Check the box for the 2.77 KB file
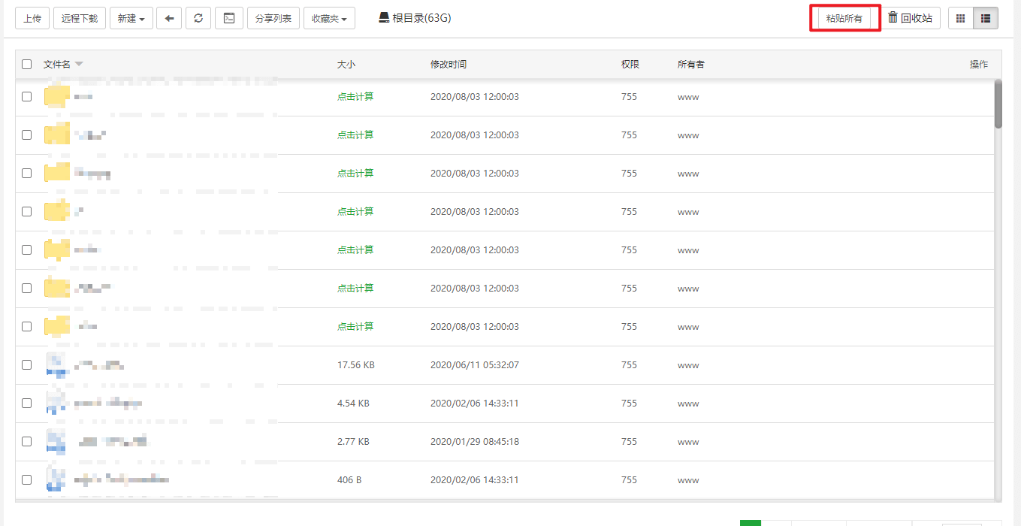The height and width of the screenshot is (526, 1021). (27, 442)
